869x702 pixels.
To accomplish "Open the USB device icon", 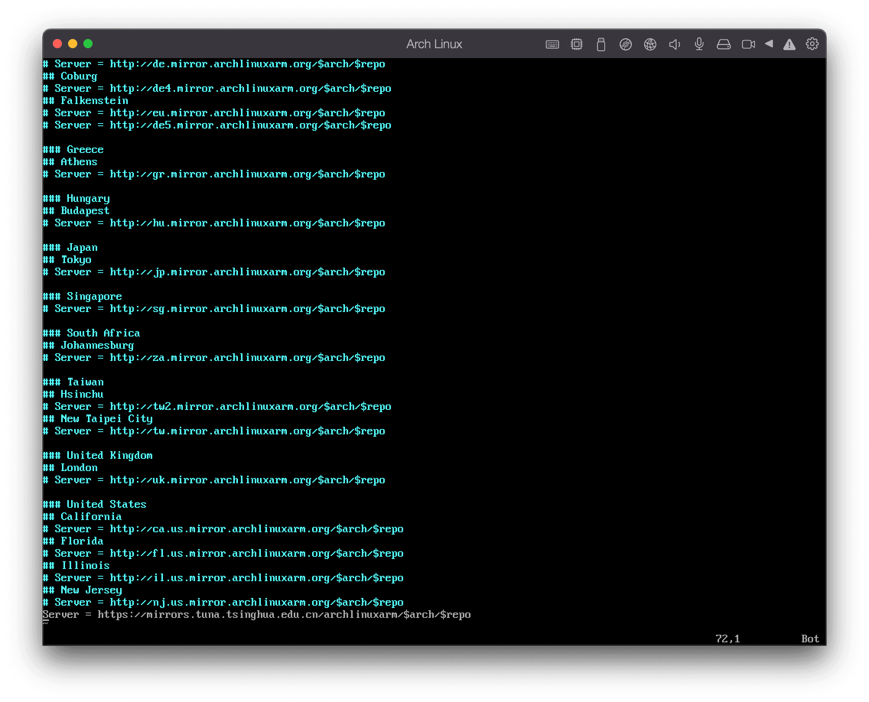I will 601,44.
